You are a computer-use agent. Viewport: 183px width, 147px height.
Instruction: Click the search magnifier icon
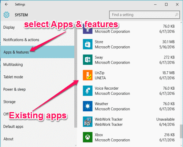176,15
